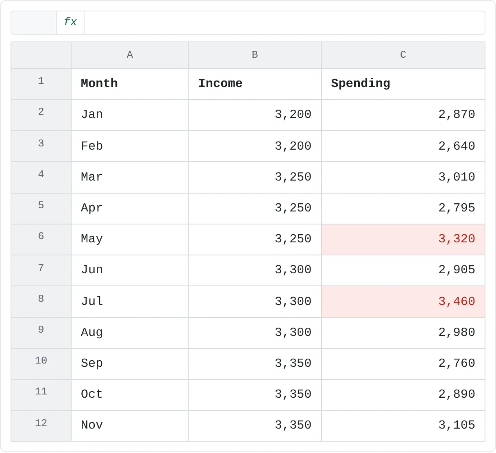Select row 12 header
The image size is (496, 453).
click(x=41, y=426)
